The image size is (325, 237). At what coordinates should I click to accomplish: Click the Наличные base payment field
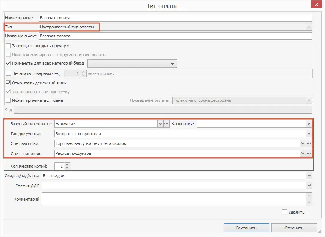pos(106,124)
